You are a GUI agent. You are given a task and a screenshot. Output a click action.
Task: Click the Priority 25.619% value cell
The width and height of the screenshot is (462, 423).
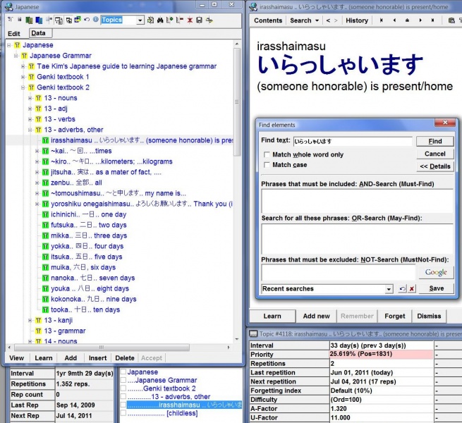point(382,355)
